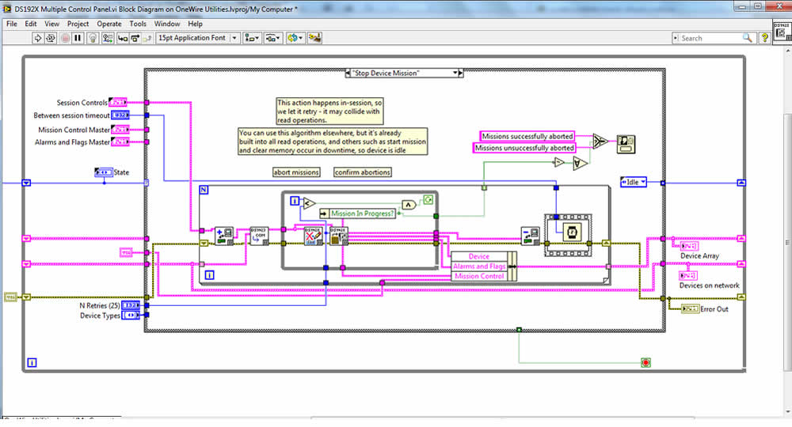Click the Clean Up Diagram button
The image size is (792, 427).
click(x=314, y=38)
